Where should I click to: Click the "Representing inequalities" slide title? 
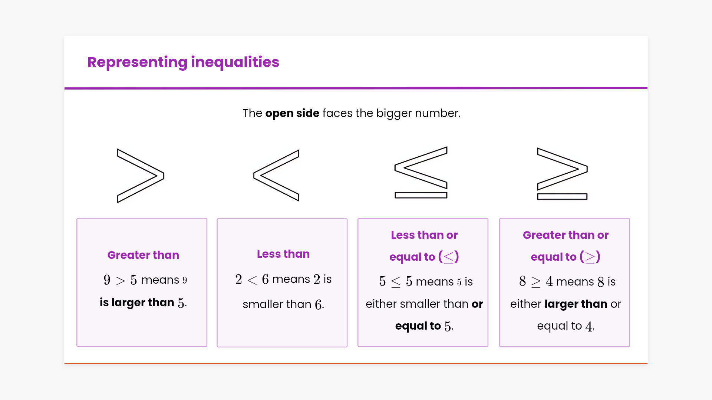pyautogui.click(x=183, y=62)
